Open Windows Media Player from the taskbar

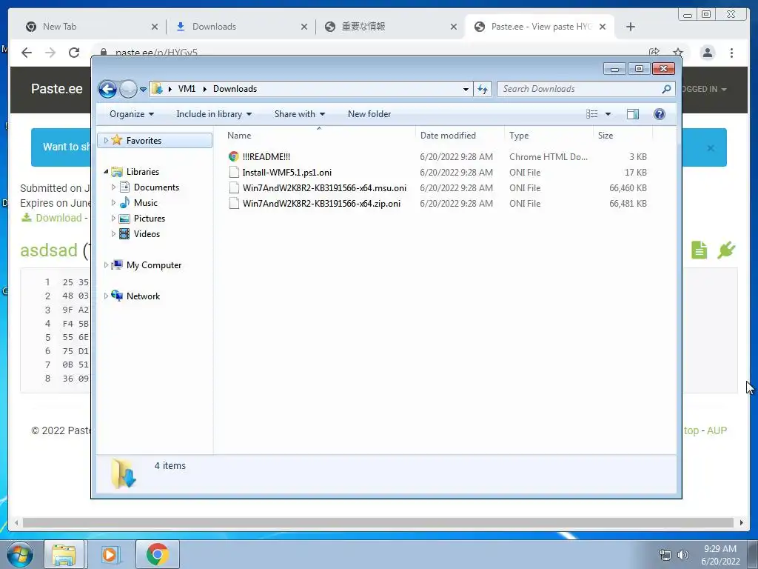click(110, 554)
